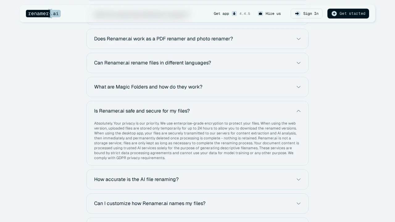This screenshot has width=395, height=222.
Task: Collapse the 'Is Renamer.ai safe and secure' answer
Action: click(x=197, y=111)
